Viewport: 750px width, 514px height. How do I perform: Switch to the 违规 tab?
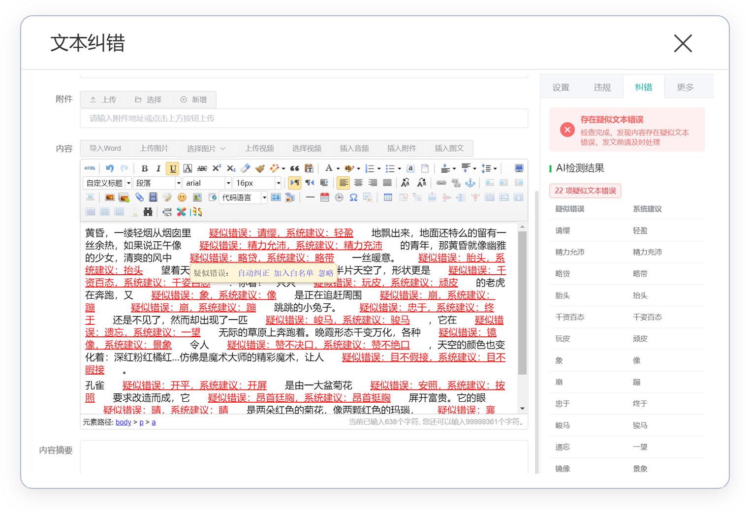click(602, 87)
